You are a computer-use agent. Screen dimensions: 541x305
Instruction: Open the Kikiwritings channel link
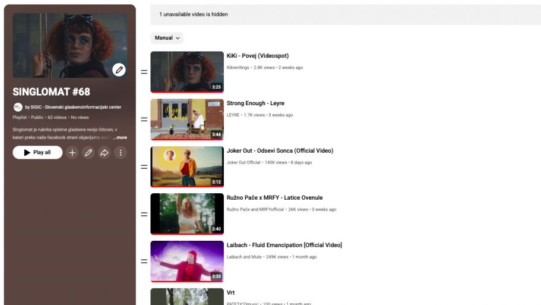pyautogui.click(x=238, y=67)
